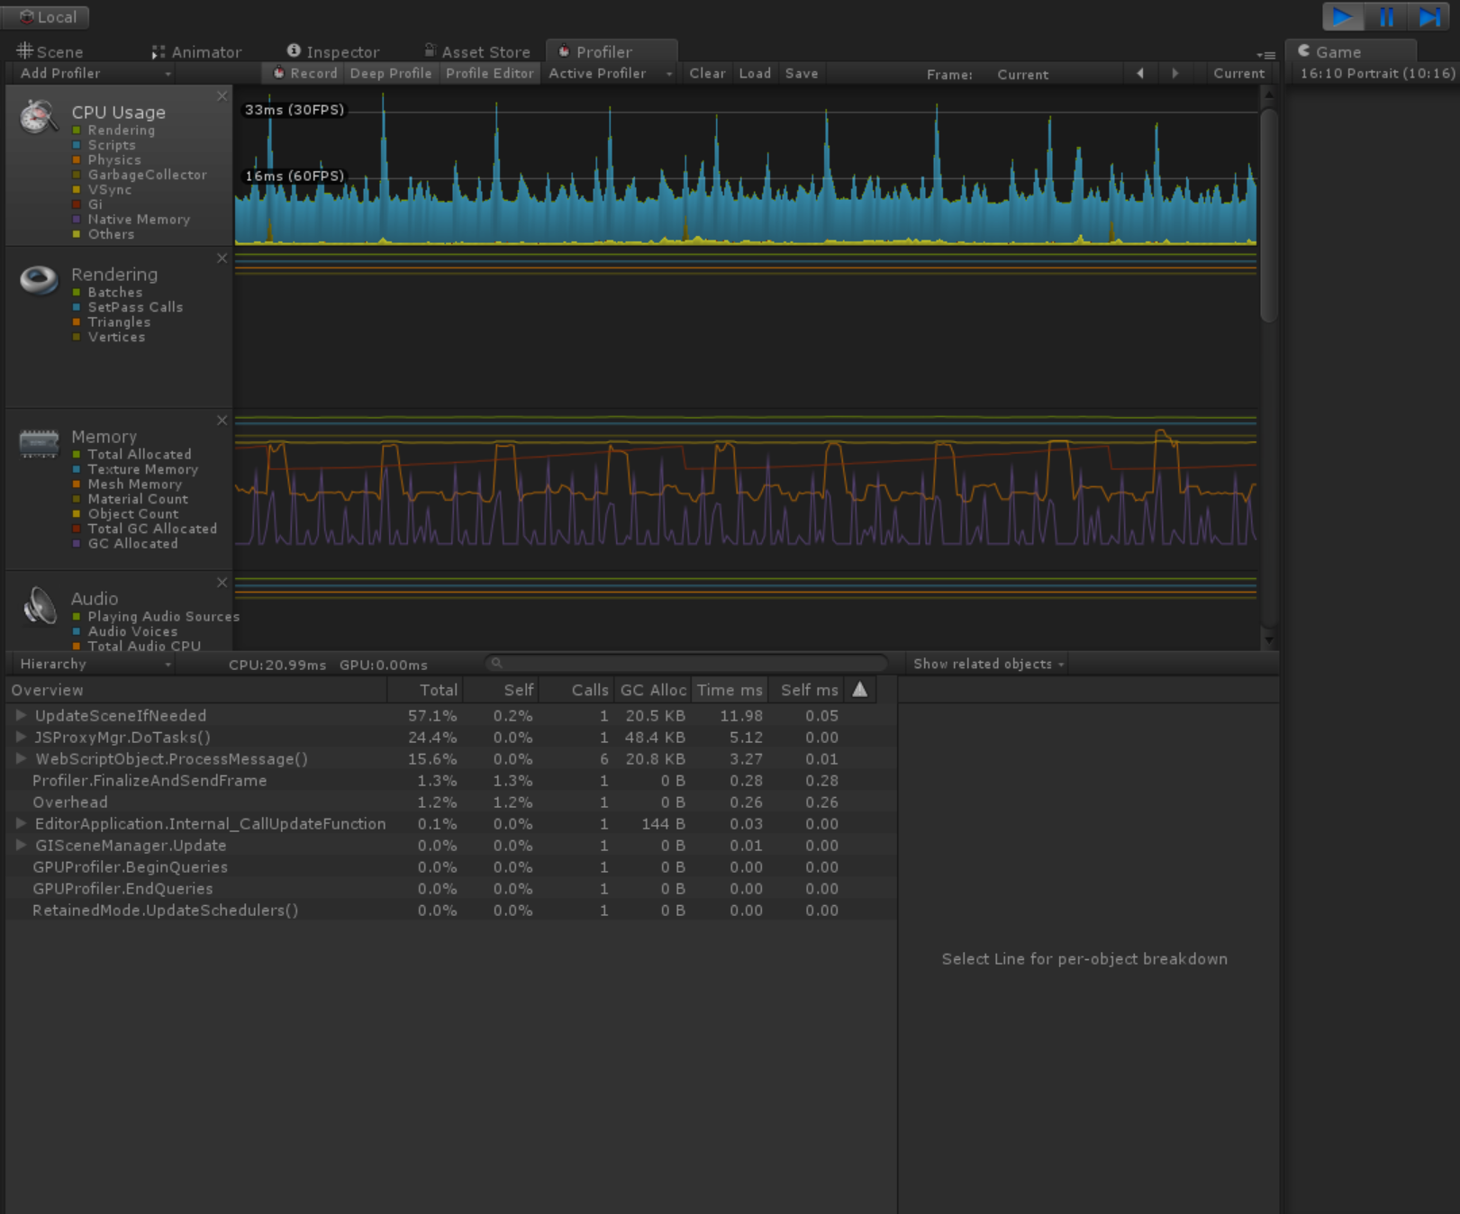Screen dimensions: 1460x1214
Task: Open Show related objects dropdown
Action: pyautogui.click(x=988, y=664)
